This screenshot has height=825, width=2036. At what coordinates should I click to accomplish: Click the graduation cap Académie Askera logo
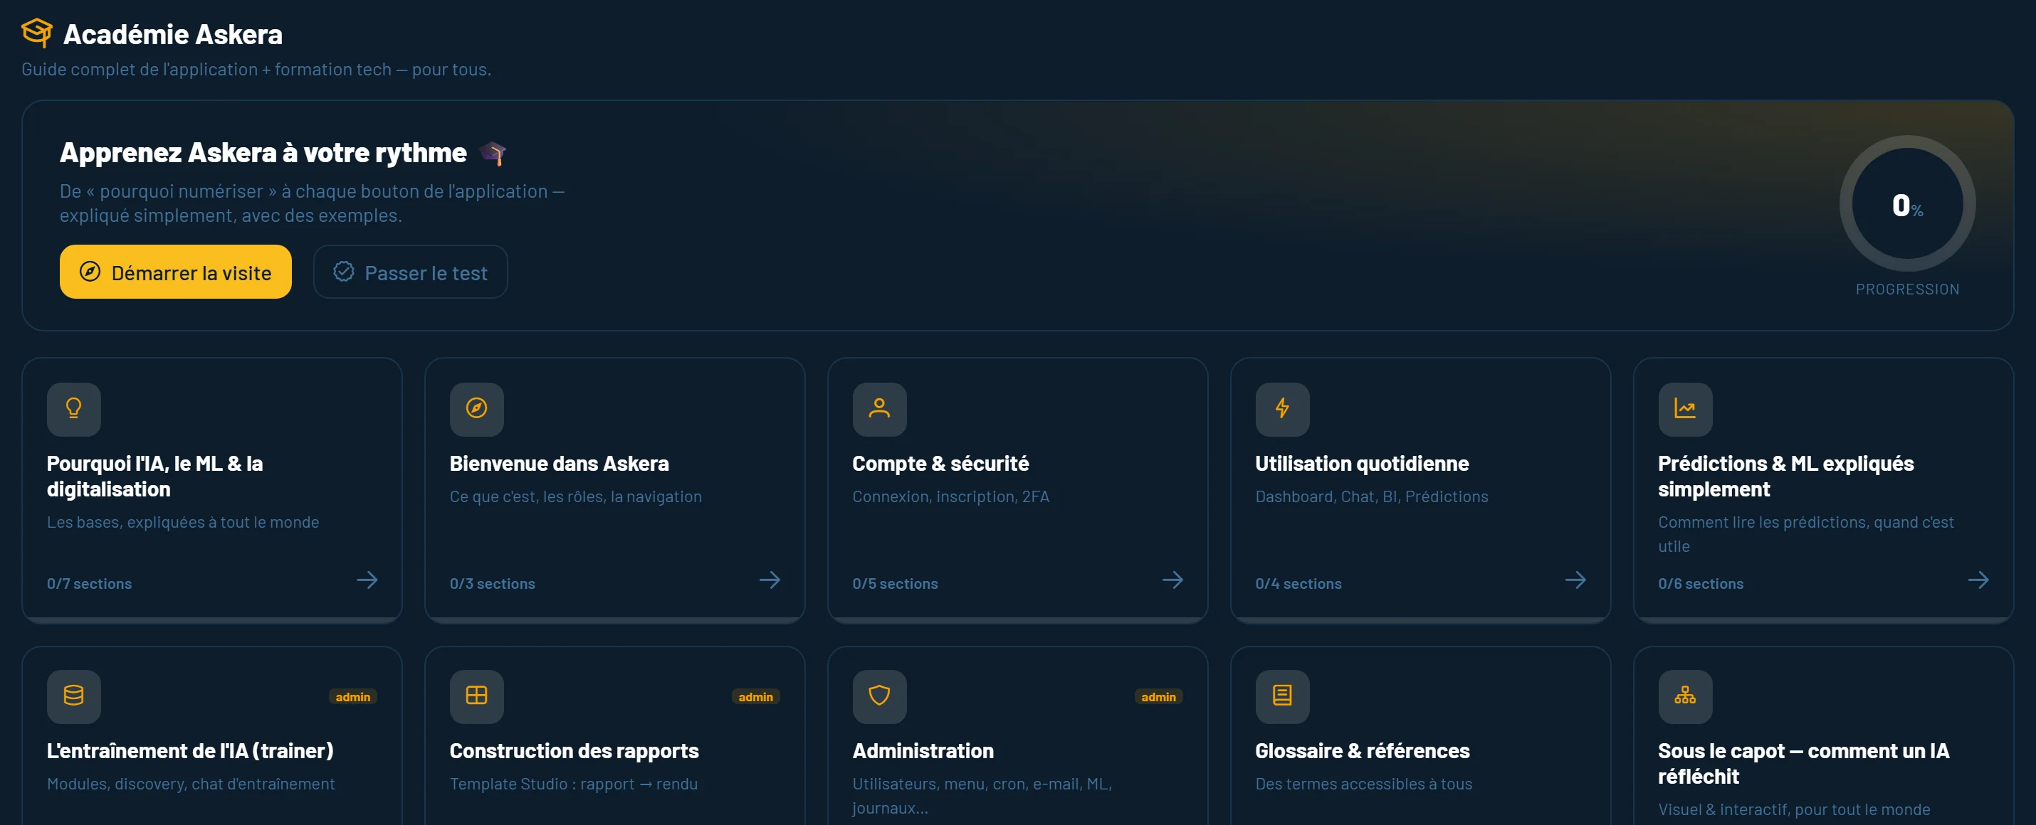[x=36, y=33]
